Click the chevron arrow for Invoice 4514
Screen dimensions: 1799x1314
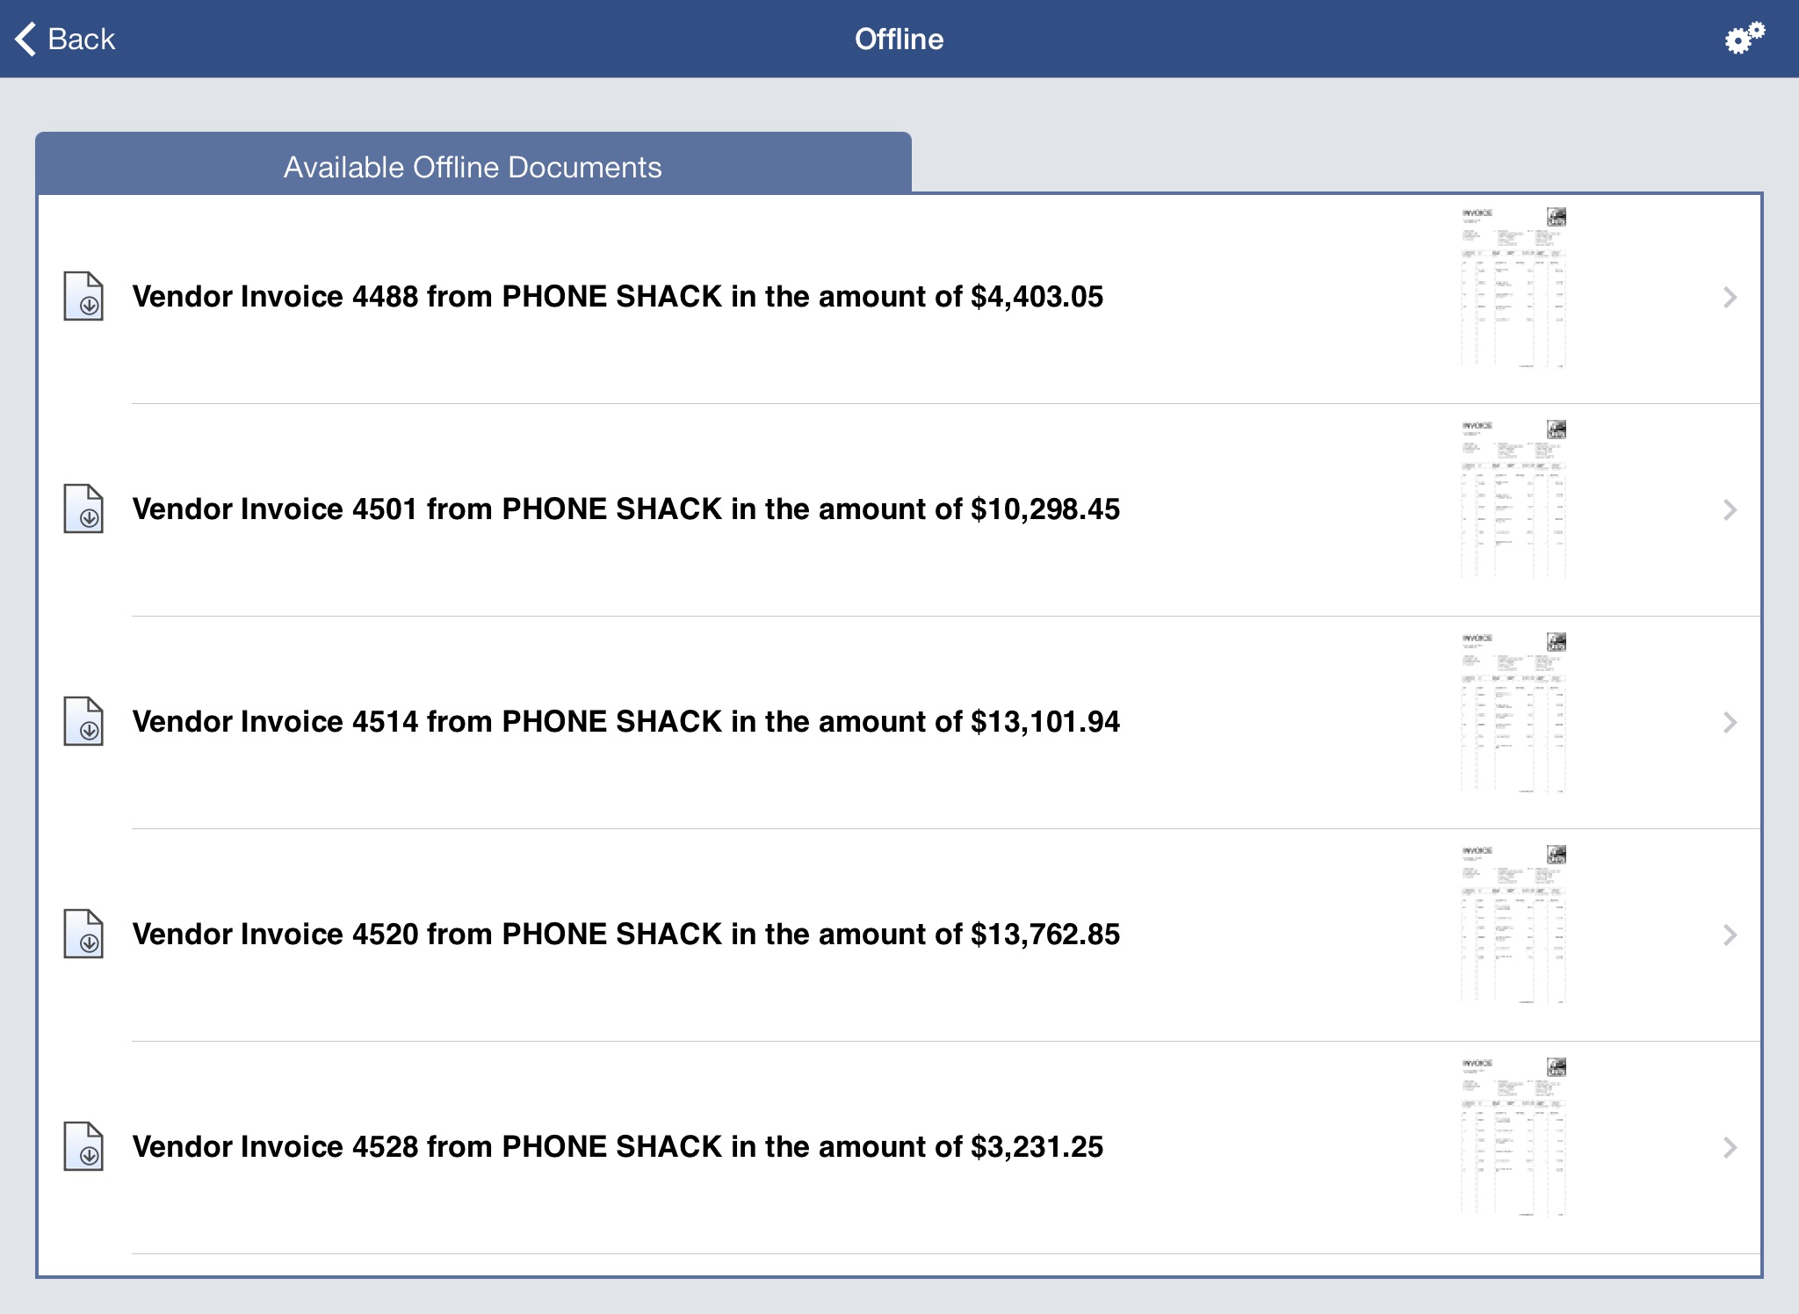[1730, 722]
